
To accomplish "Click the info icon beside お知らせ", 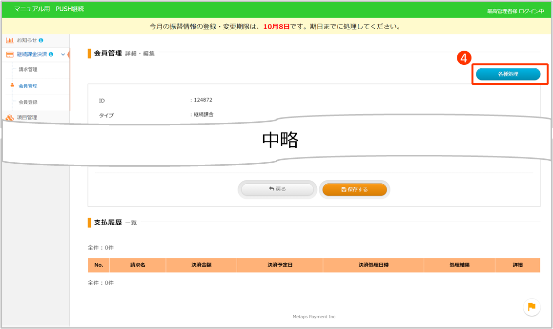I will (x=41, y=40).
